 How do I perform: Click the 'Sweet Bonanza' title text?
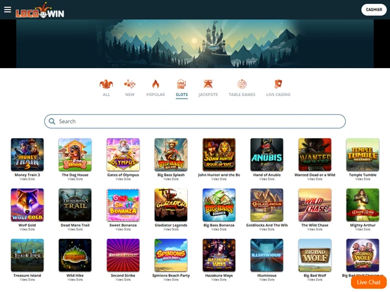[x=123, y=225]
